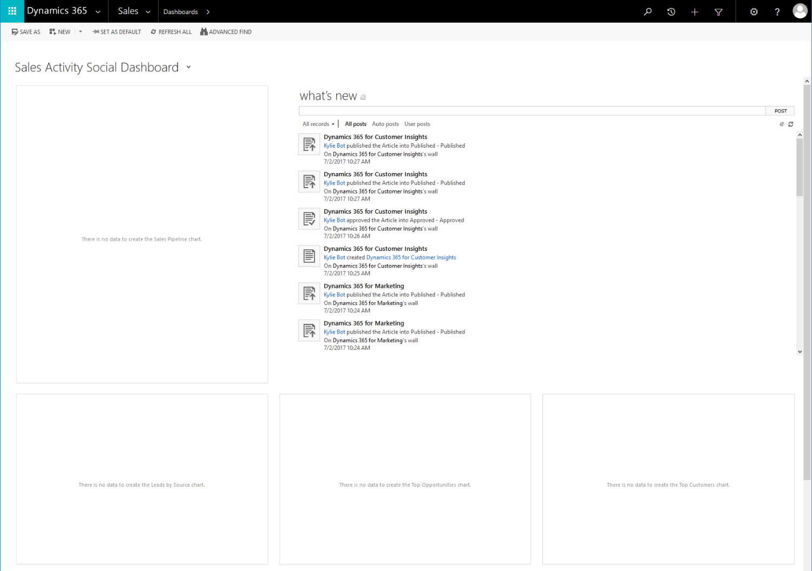Viewport: 812px width, 571px height.
Task: Click the main page scrollbar up arrow
Action: [807, 81]
